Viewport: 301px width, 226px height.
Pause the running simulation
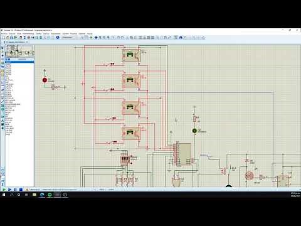15,190
